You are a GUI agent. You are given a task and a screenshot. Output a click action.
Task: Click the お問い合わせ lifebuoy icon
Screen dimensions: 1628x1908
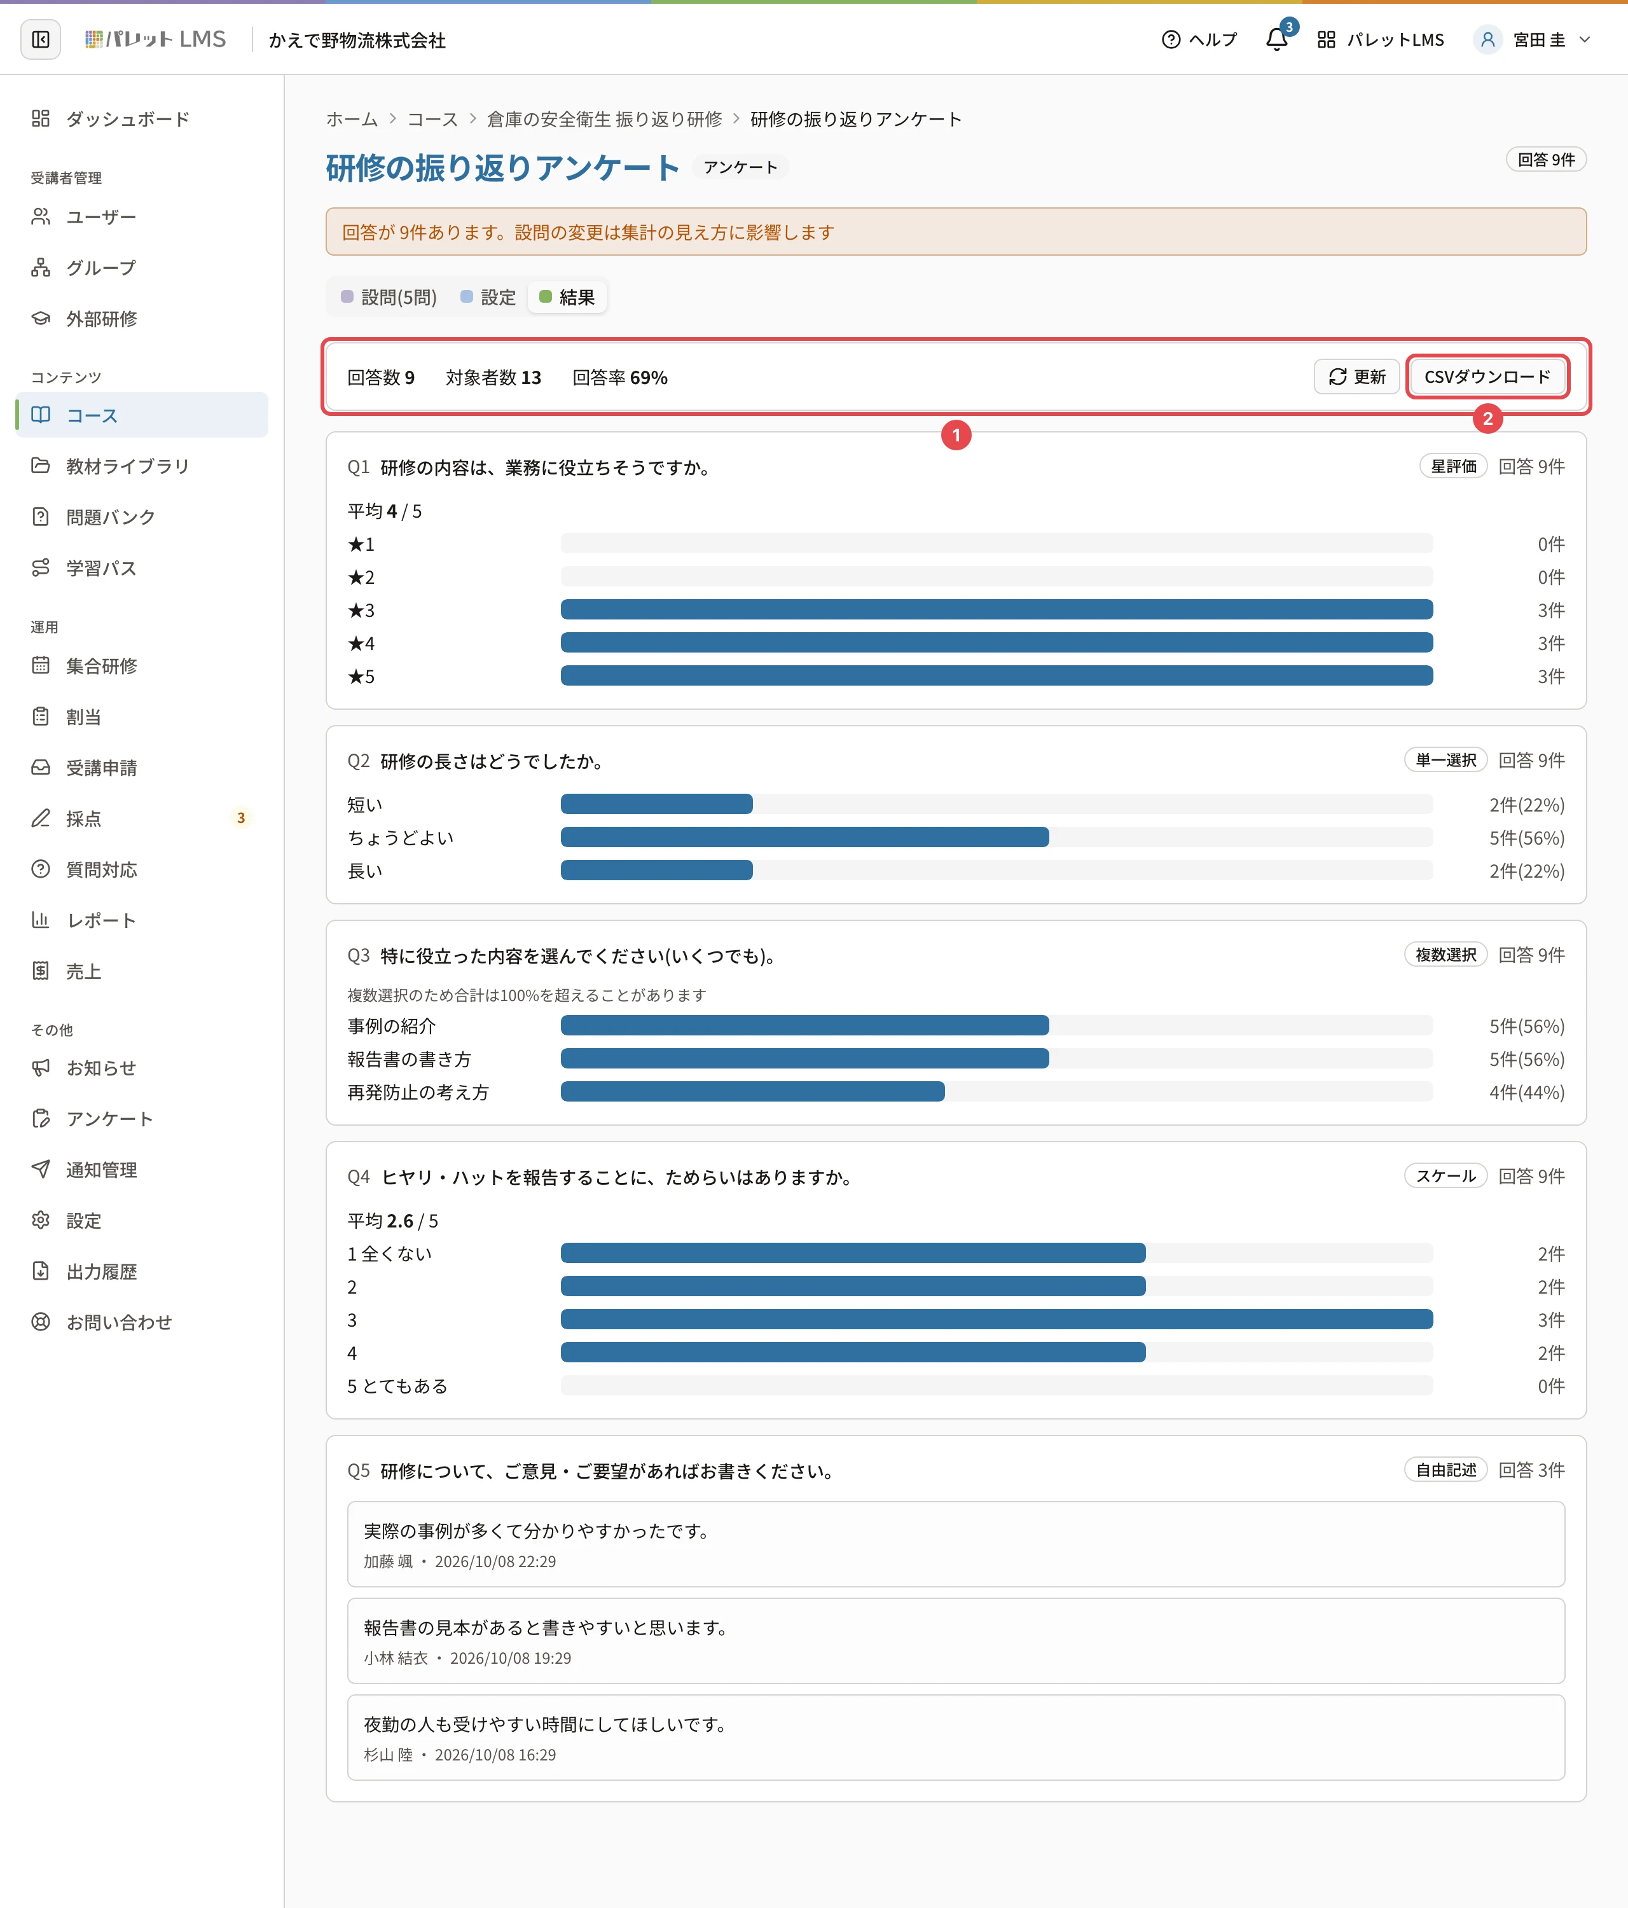pos(41,1322)
